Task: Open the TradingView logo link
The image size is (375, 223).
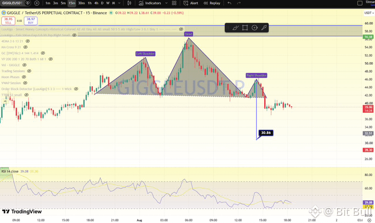Action: pos(22,212)
